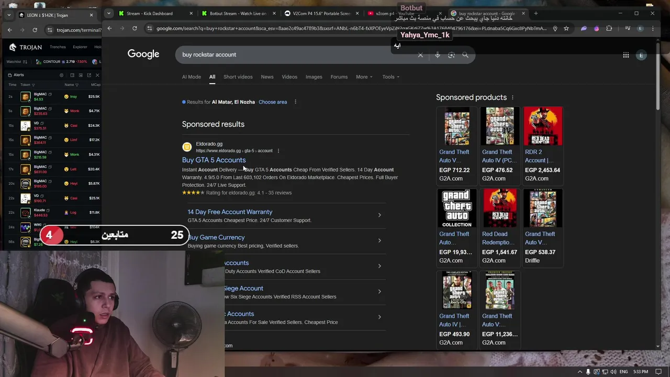Screen dimensions: 670x377
Task: Click the Google logo
Action: [x=143, y=54]
